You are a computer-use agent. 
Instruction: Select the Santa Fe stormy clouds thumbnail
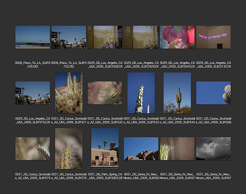213,149
